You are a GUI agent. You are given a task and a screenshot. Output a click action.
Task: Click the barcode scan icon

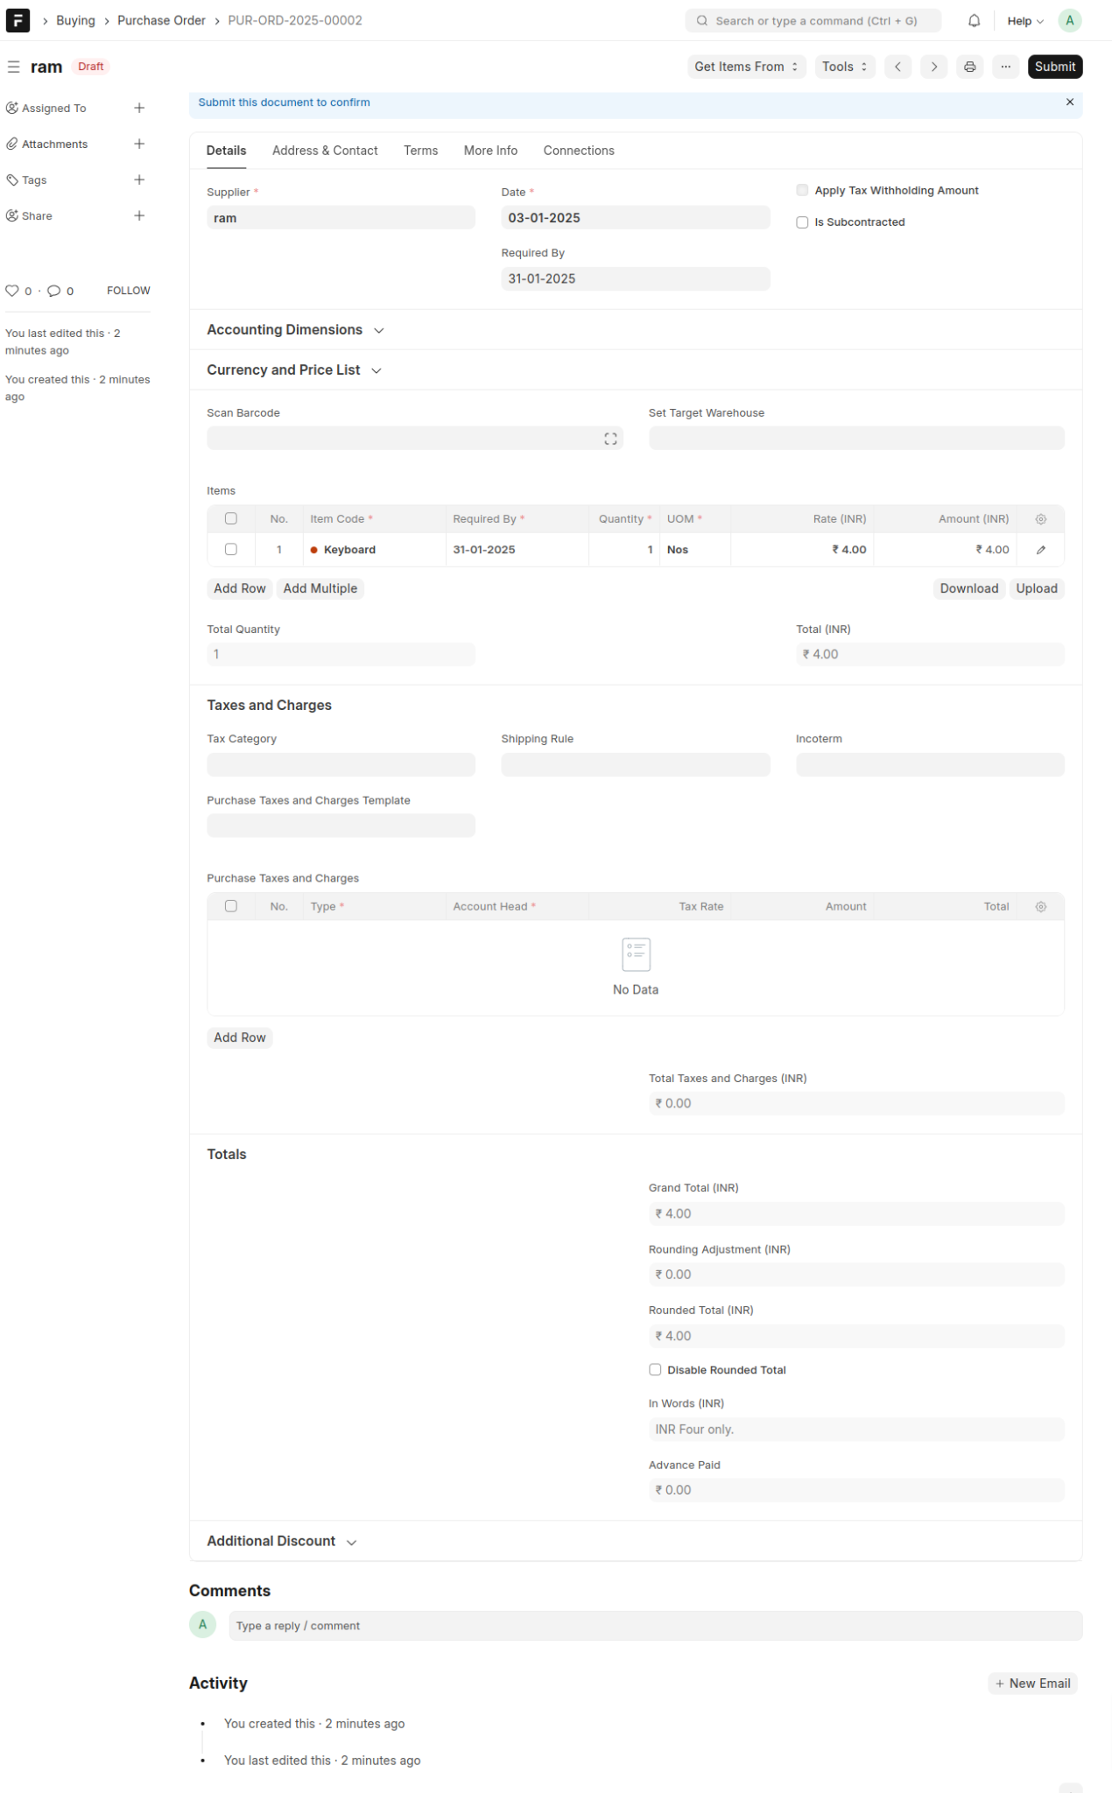tap(610, 439)
